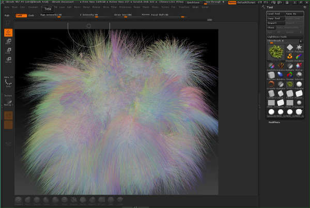The height and width of the screenshot is (208, 310).
Task: Adjust the Draw Size slider
Action: (126, 15)
